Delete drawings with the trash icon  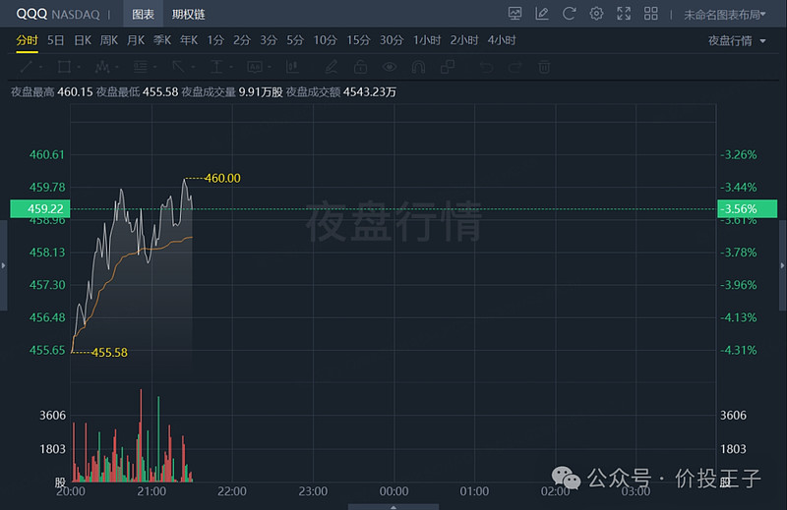pyautogui.click(x=544, y=66)
